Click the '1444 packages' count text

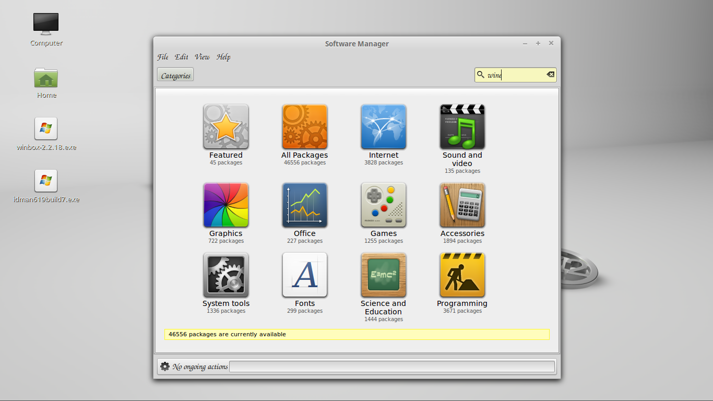(384, 320)
